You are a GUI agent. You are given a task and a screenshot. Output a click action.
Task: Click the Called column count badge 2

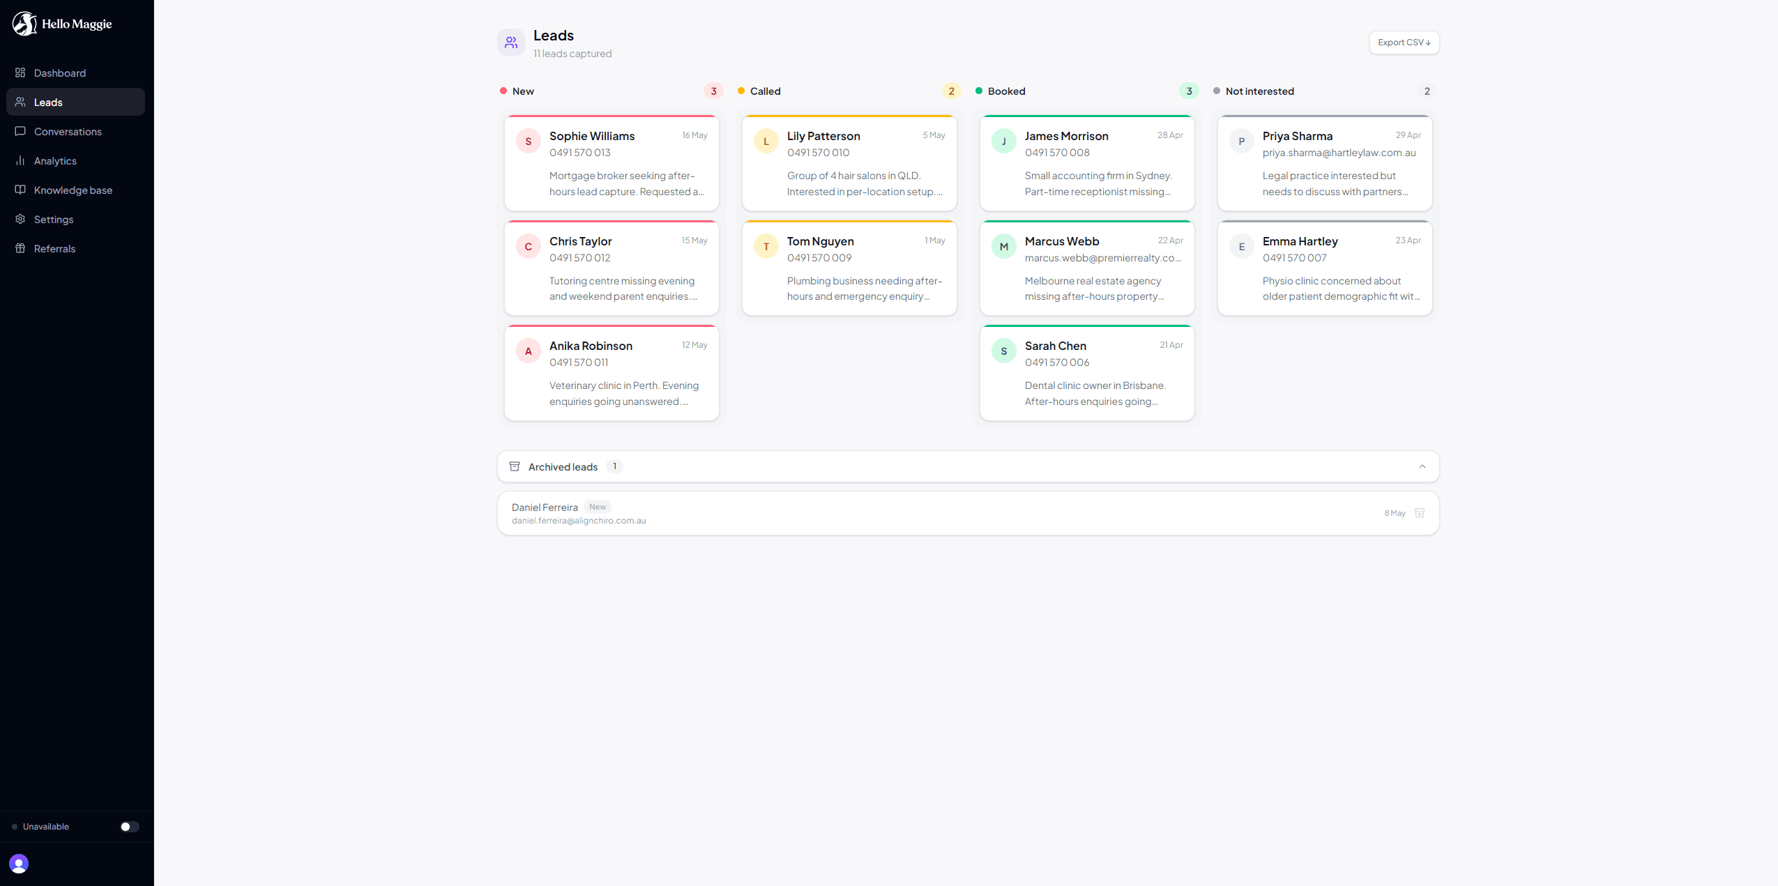951,91
